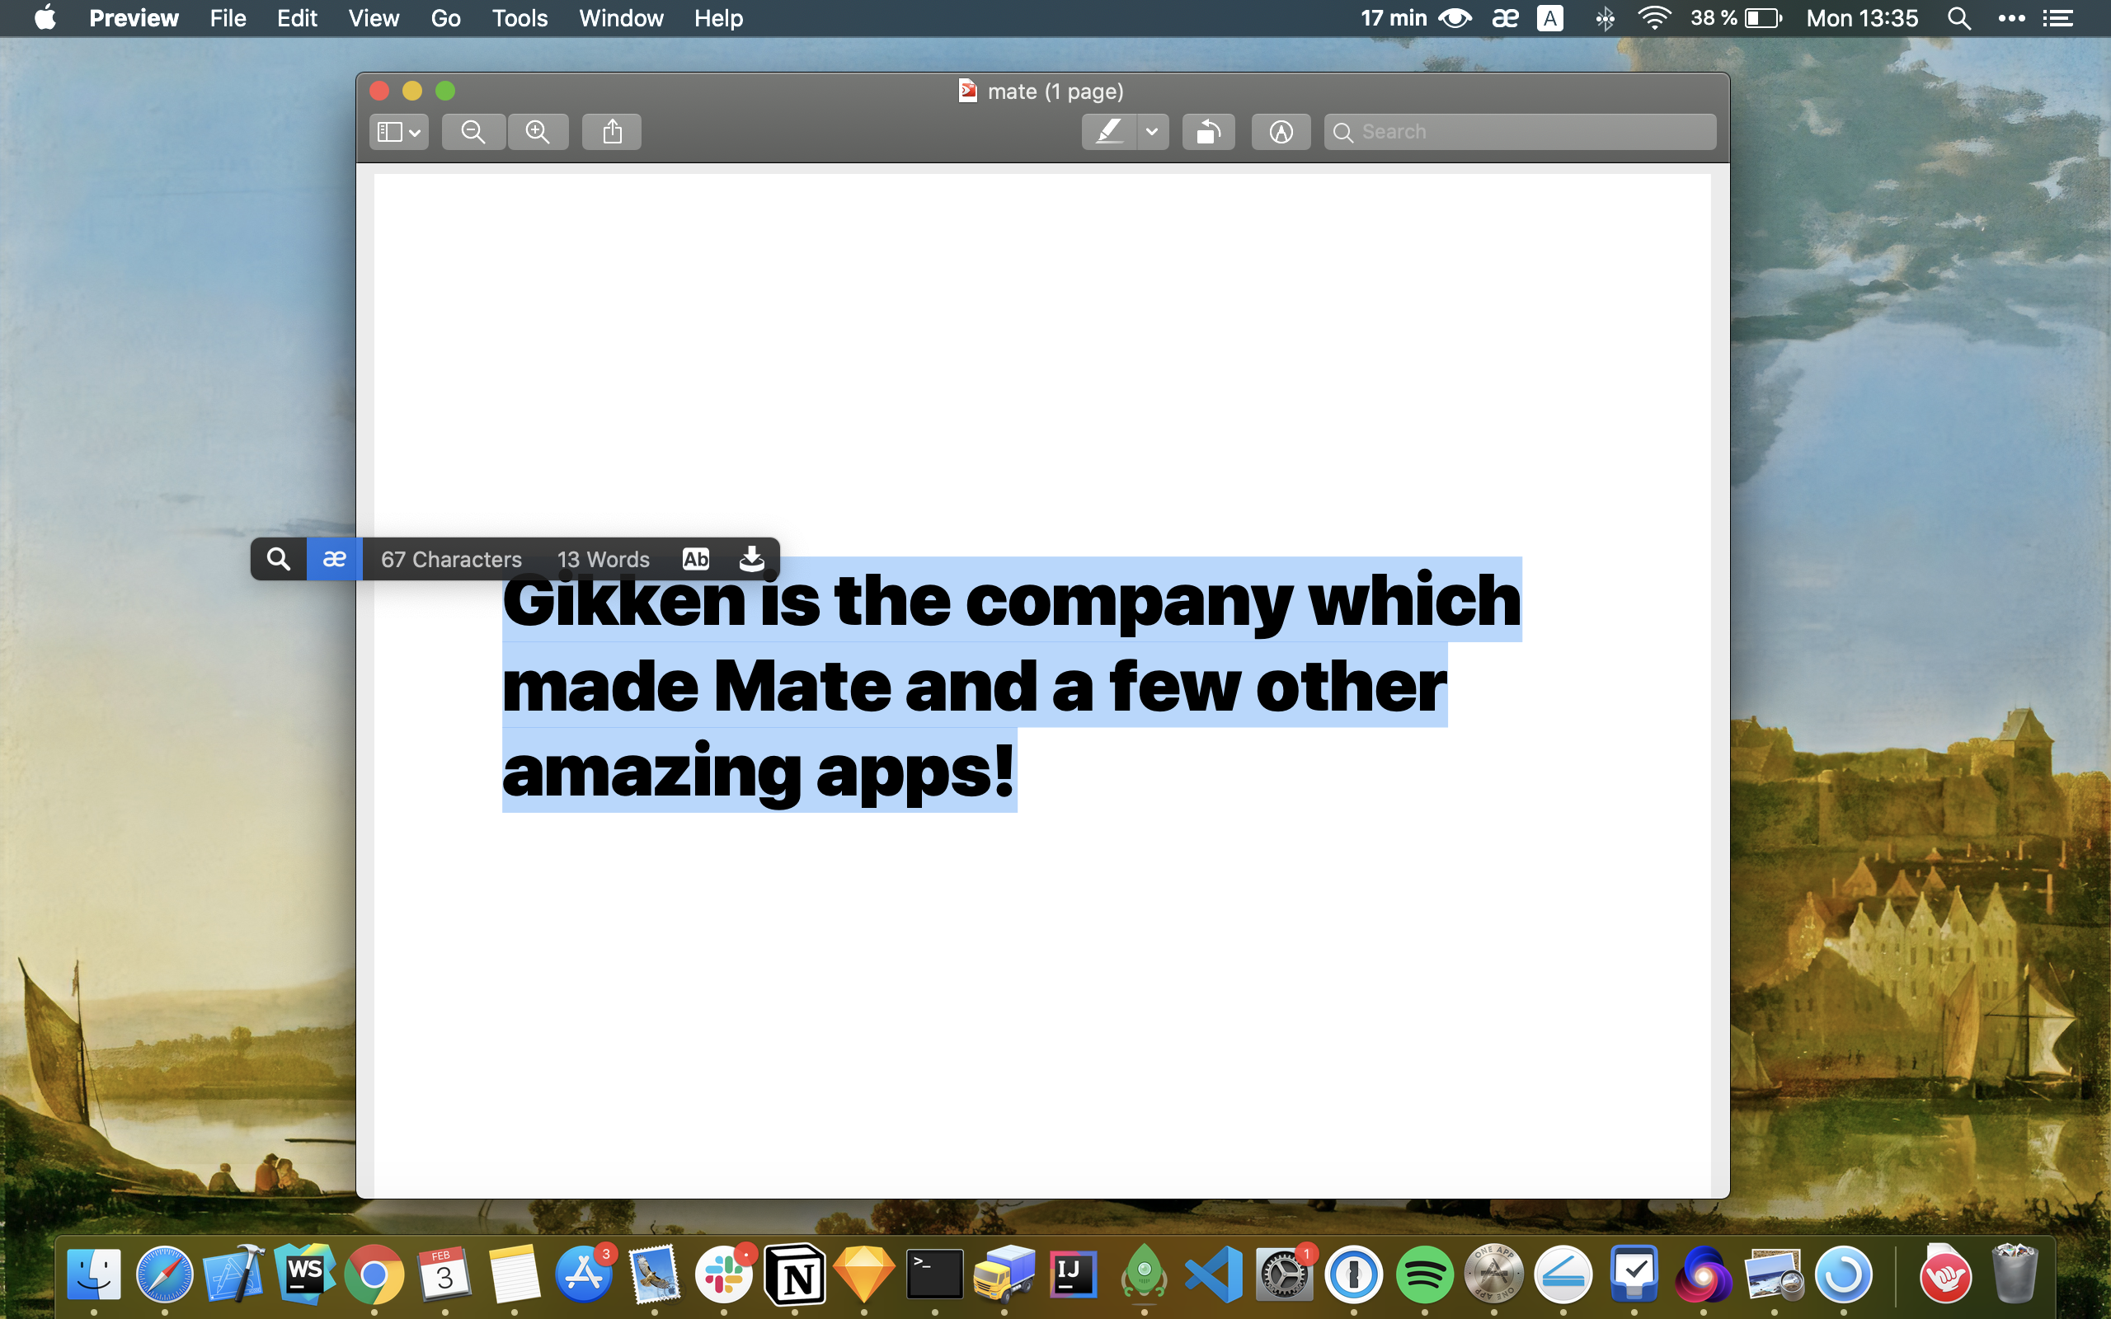
Task: Open the Window menu
Action: [620, 17]
